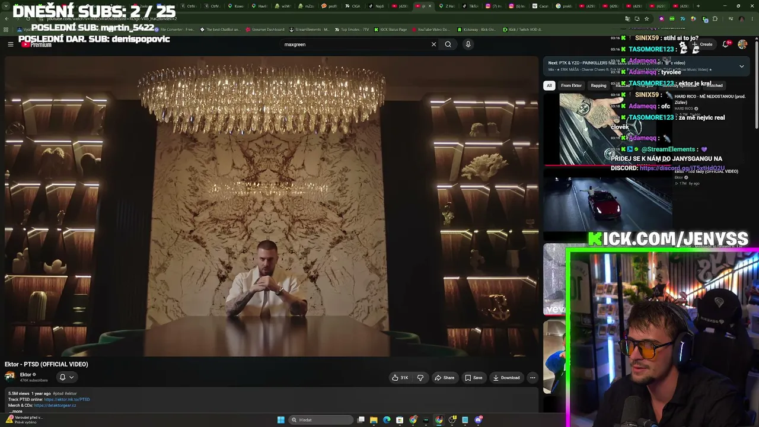Open Task View on the taskbar
The width and height of the screenshot is (759, 427).
click(361, 420)
